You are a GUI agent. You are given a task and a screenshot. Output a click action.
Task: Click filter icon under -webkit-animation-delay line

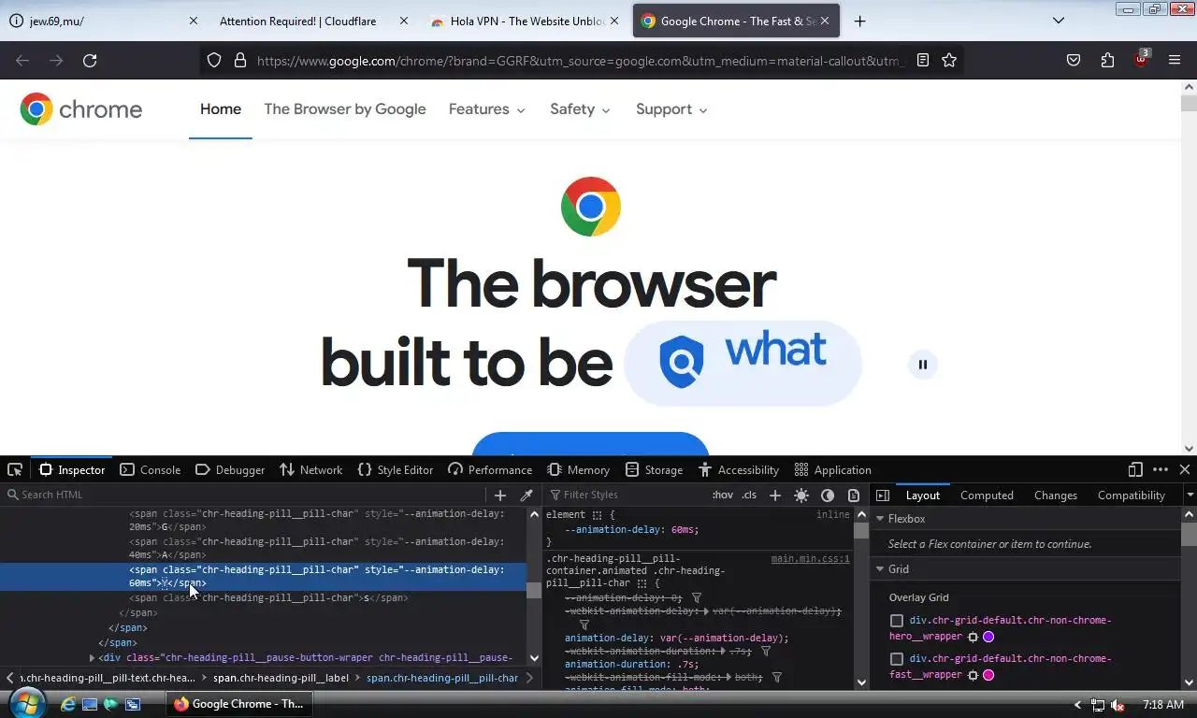coord(584,625)
